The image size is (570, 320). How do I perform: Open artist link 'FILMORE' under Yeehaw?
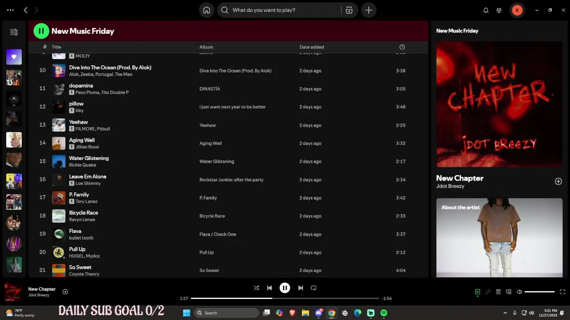pyautogui.click(x=85, y=129)
